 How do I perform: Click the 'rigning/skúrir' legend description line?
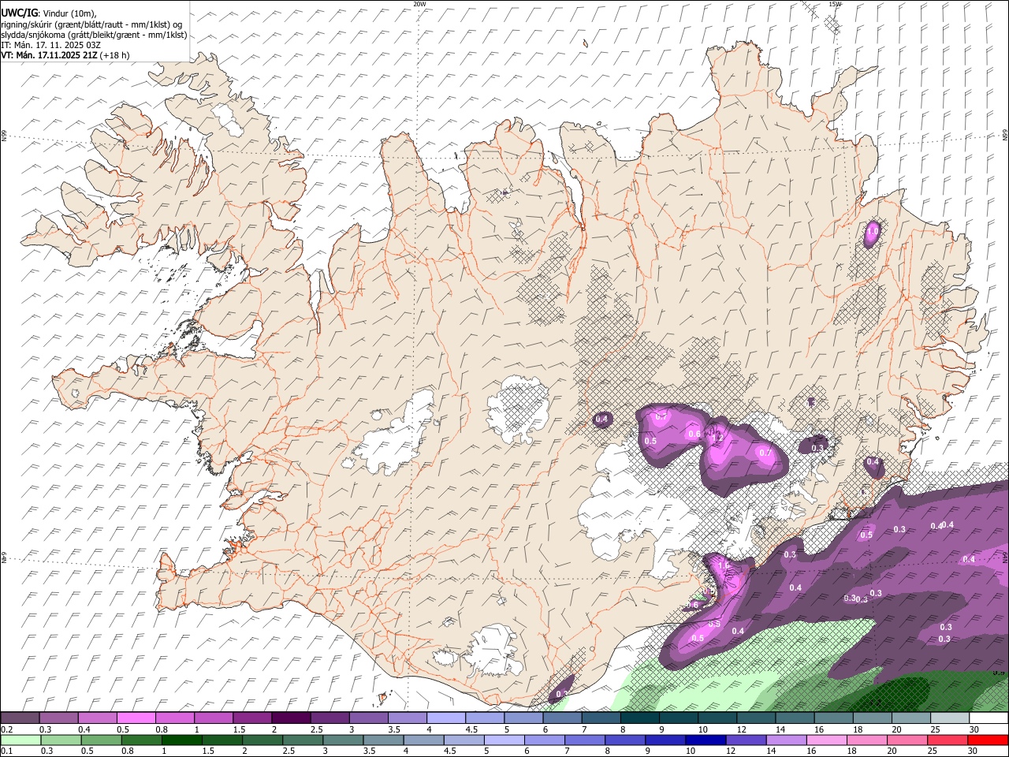tap(91, 24)
